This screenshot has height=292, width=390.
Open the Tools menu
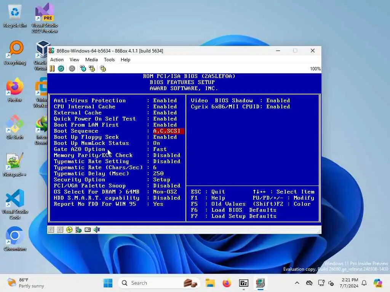coord(109,60)
